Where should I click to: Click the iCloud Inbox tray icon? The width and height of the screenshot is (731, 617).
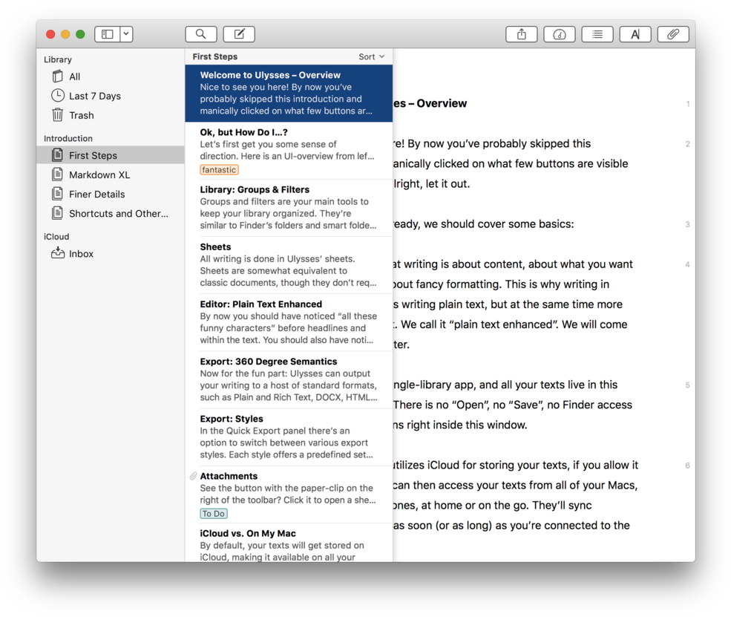(x=58, y=252)
